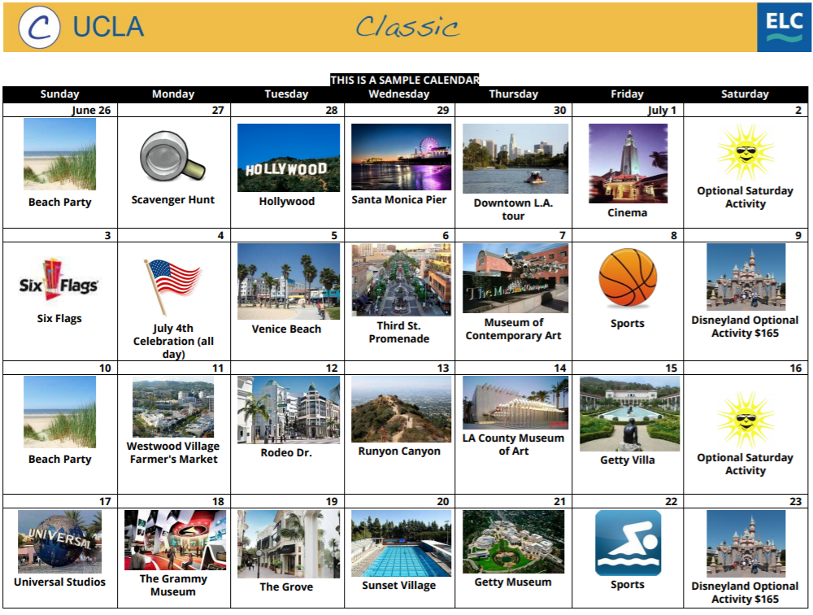Screen dimensions: 813x615
Task: Click the ELC logo in the header
Action: tap(784, 27)
